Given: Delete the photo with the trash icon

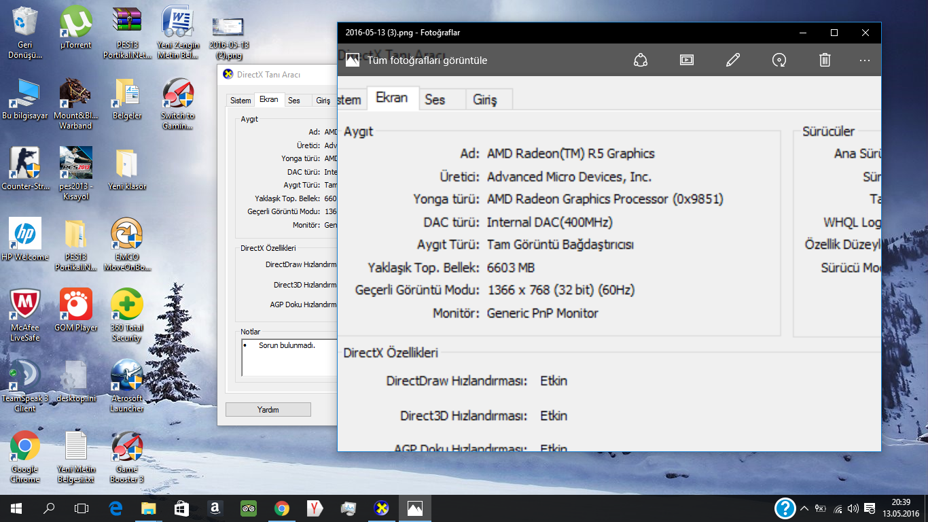Looking at the screenshot, I should (x=825, y=60).
